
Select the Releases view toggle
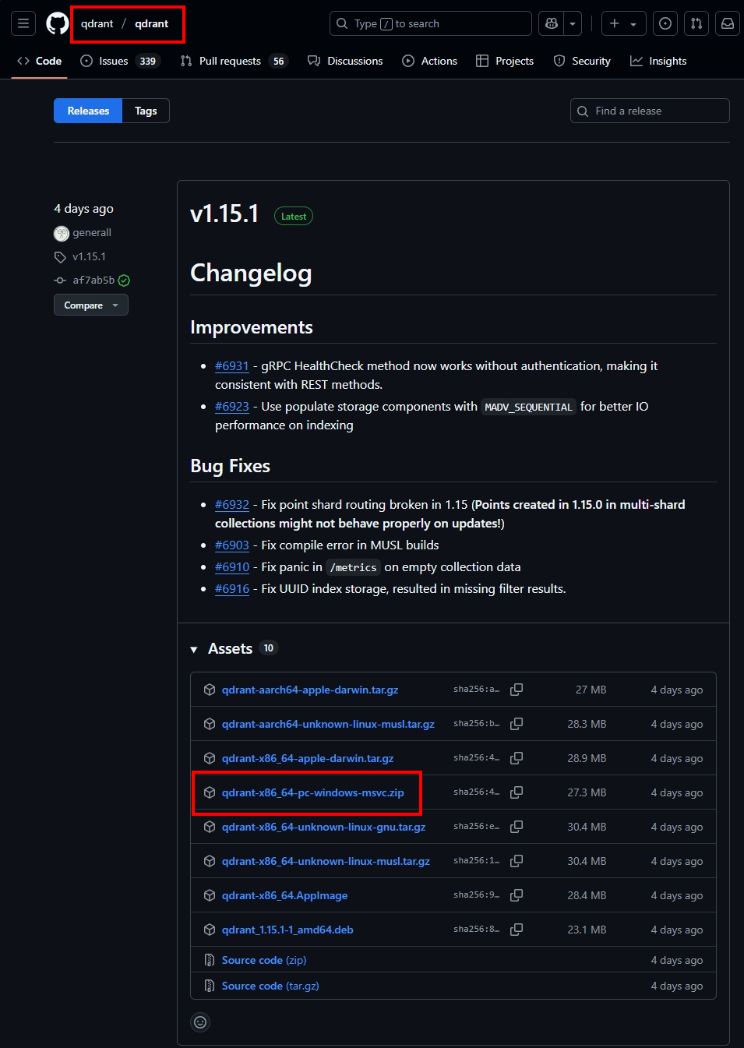pyautogui.click(x=88, y=111)
